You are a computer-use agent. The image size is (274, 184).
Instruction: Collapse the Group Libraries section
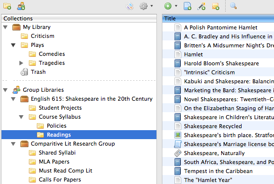tap(5, 90)
